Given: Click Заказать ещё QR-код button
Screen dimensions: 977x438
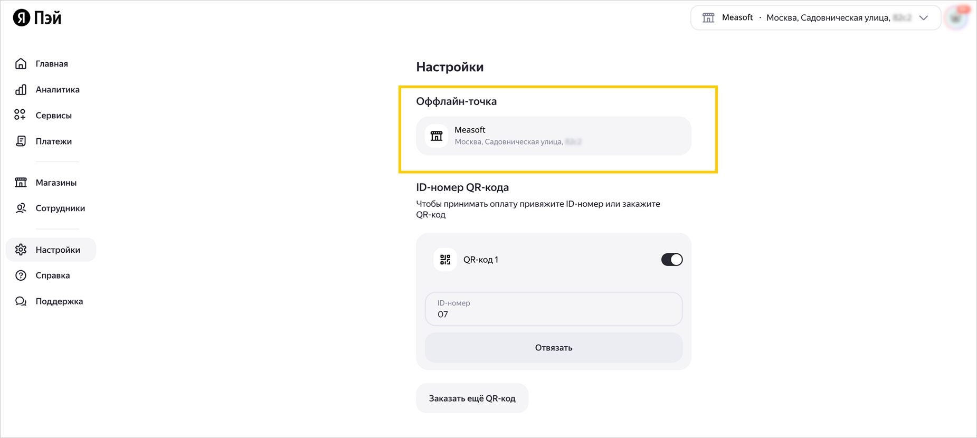Looking at the screenshot, I should [472, 398].
